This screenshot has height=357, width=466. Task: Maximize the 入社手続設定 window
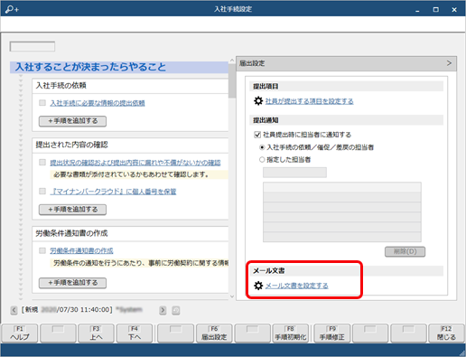[435, 10]
